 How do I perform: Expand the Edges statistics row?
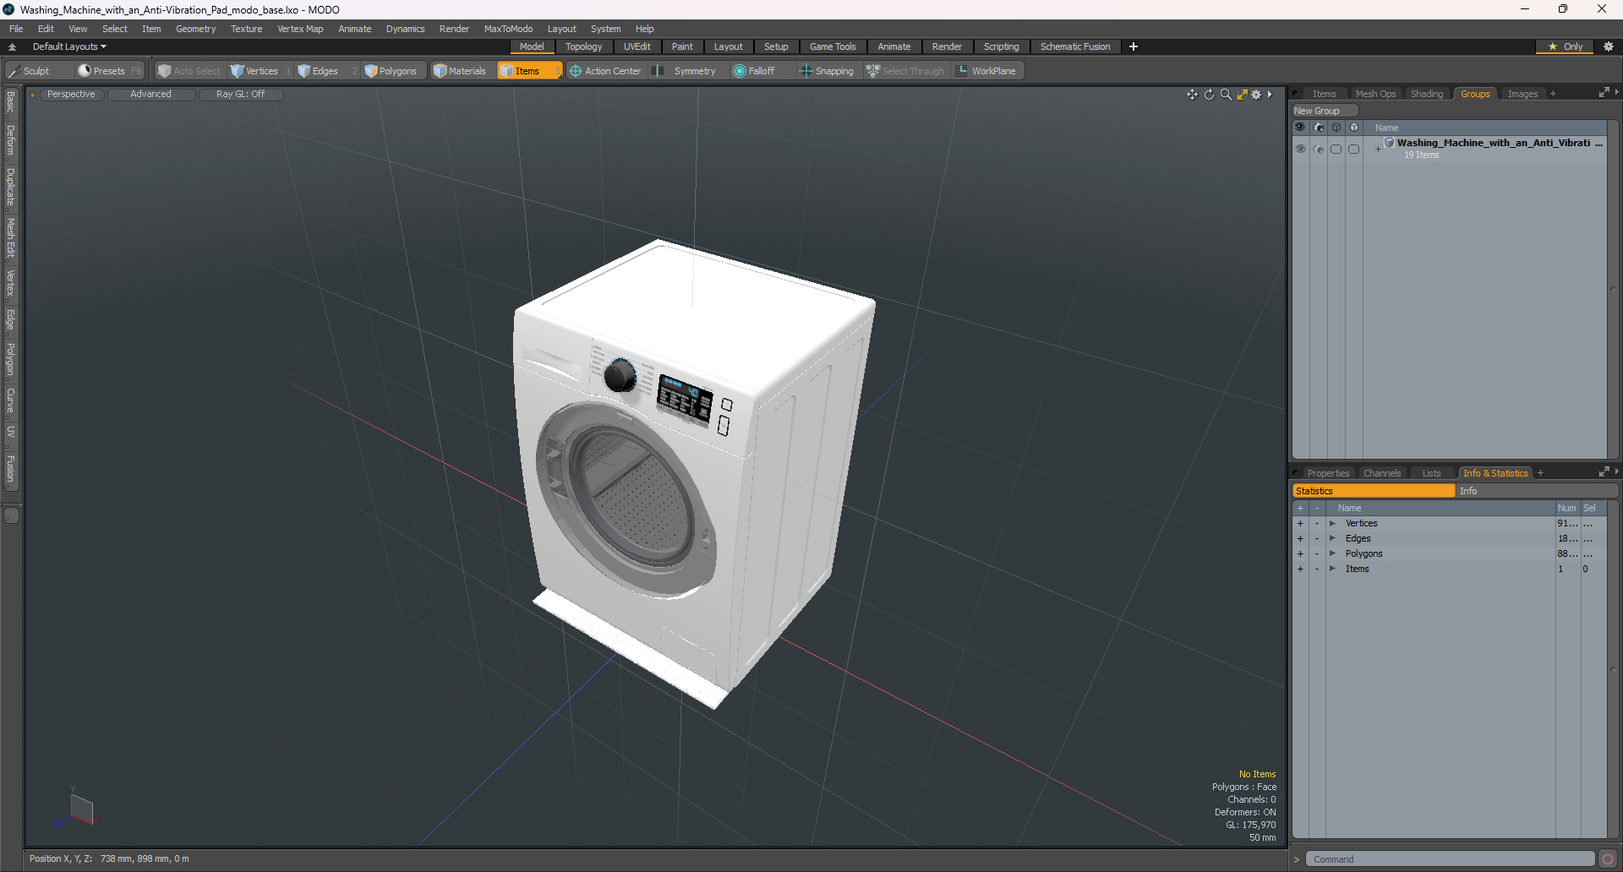[1332, 539]
